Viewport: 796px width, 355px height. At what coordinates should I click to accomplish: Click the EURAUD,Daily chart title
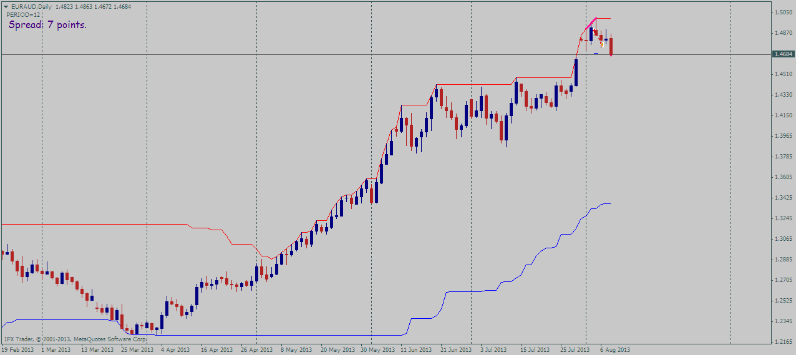(31, 6)
